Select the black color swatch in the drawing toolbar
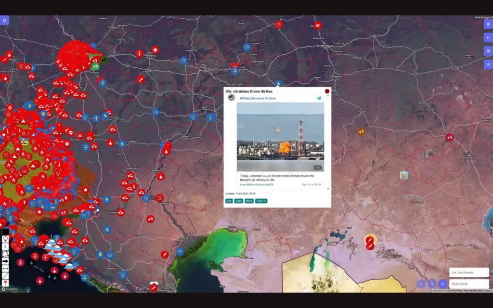493x308 pixels. [5, 231]
